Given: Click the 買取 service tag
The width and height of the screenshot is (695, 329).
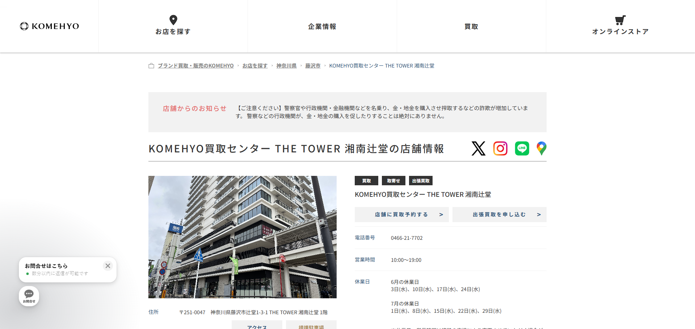Looking at the screenshot, I should point(366,181).
